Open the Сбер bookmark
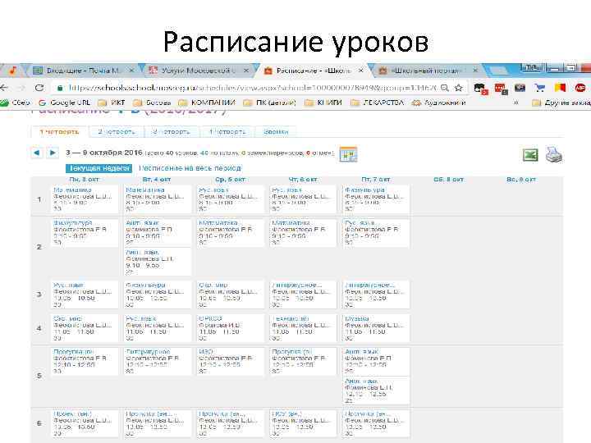Viewport: 591px width, 443px height. pos(15,103)
